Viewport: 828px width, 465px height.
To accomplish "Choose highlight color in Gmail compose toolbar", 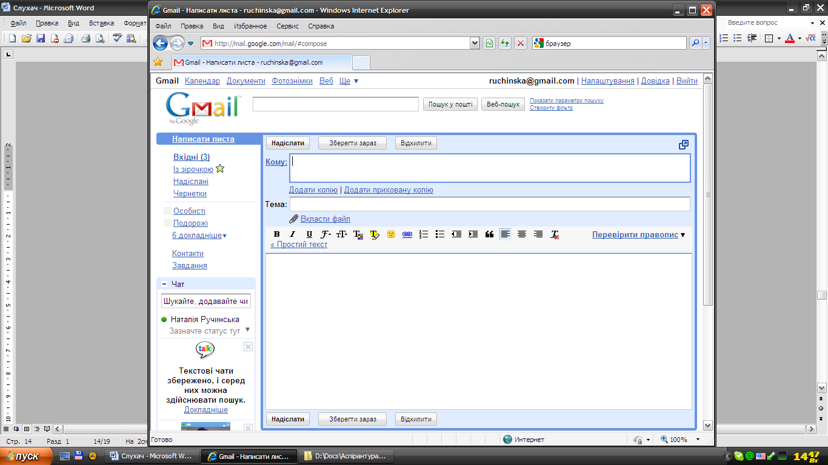I will point(375,235).
